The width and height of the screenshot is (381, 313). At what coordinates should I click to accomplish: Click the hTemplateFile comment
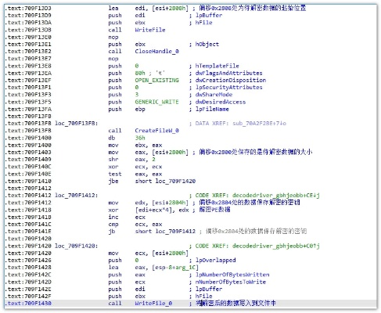(217, 66)
